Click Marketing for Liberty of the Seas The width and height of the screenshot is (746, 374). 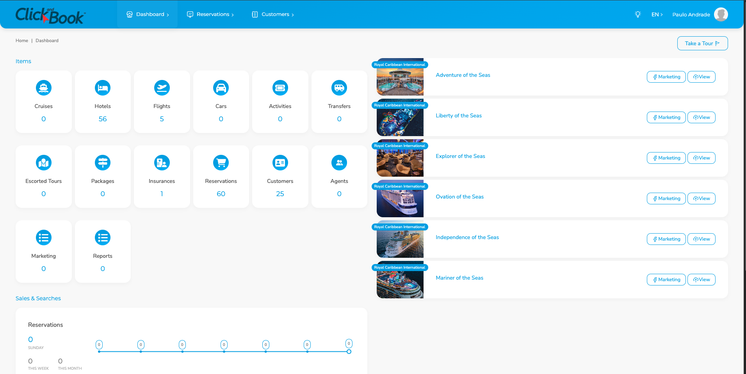[x=666, y=117]
